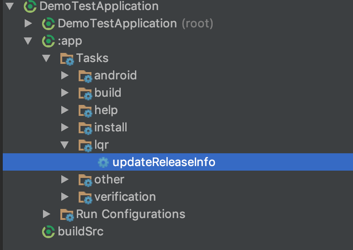Click the Gradle icon beside top DemoTestApplication

(x=31, y=6)
